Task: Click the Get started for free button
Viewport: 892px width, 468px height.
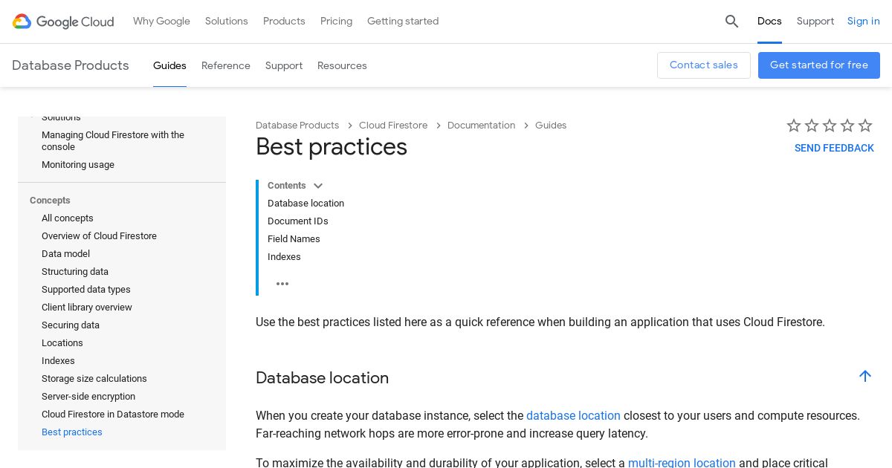Action: click(x=819, y=65)
